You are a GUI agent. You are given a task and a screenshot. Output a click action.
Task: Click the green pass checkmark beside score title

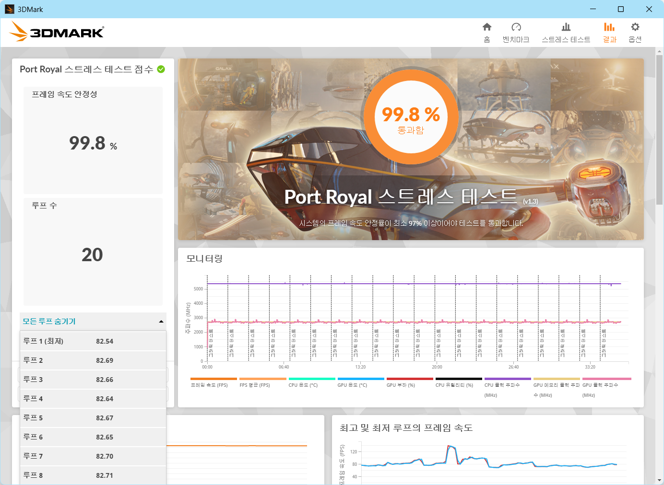click(161, 69)
